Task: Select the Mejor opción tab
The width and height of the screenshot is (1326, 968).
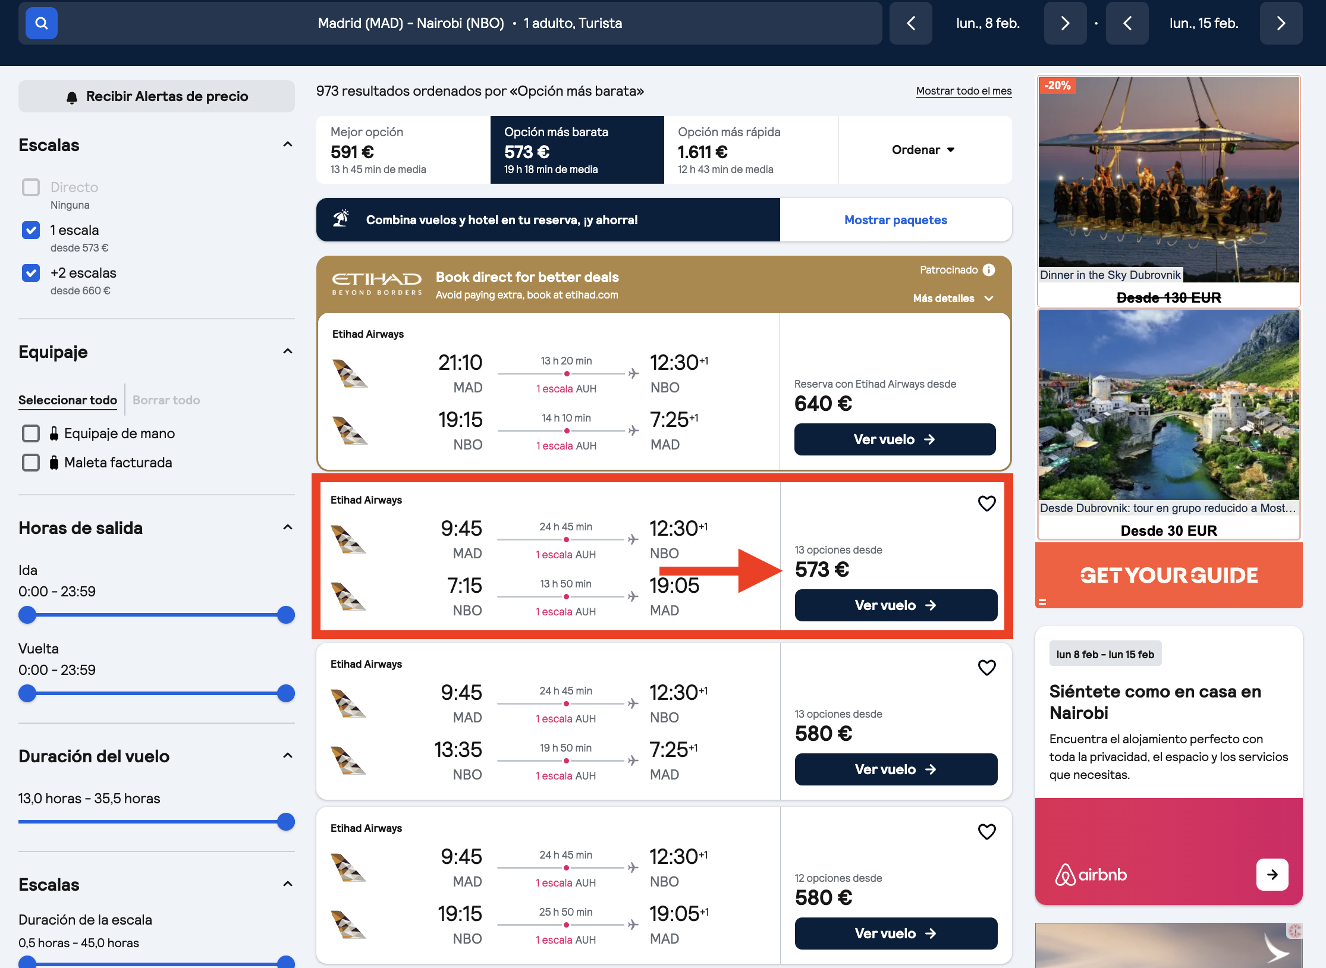Action: (403, 150)
